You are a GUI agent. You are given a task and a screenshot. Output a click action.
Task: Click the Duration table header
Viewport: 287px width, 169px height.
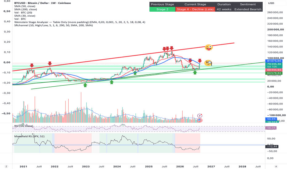point(224,4)
